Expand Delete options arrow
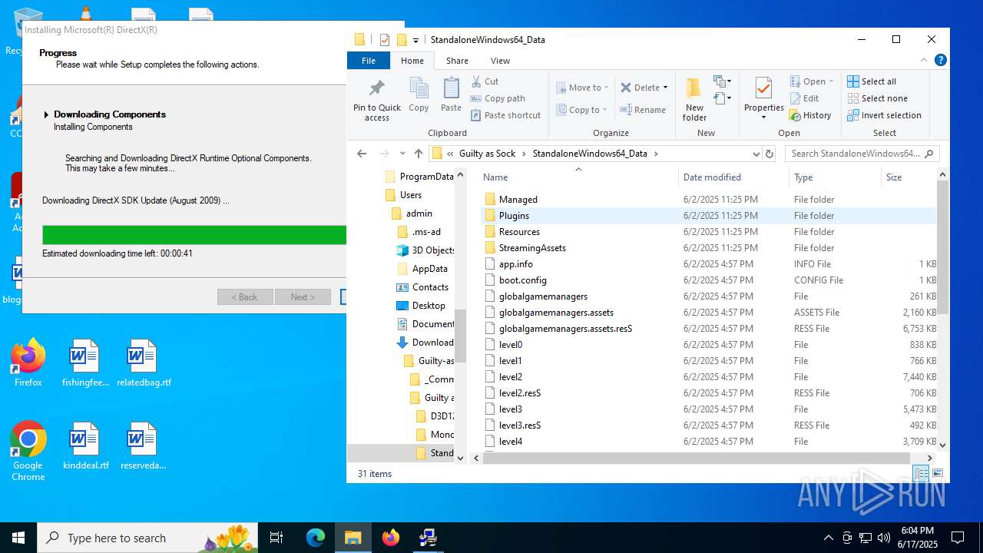The image size is (983, 553). coord(665,88)
